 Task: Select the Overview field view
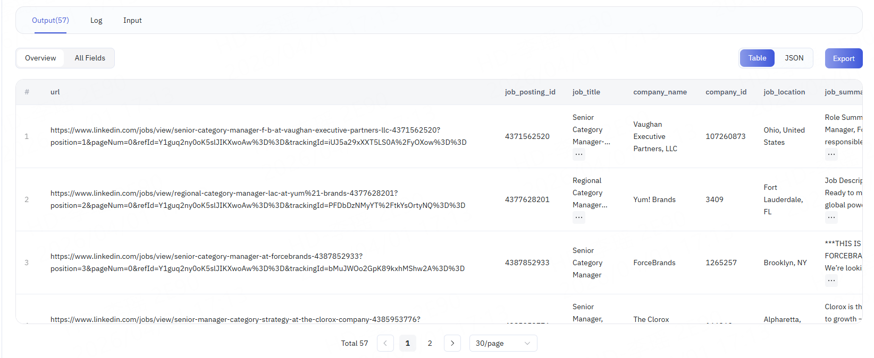click(x=40, y=58)
